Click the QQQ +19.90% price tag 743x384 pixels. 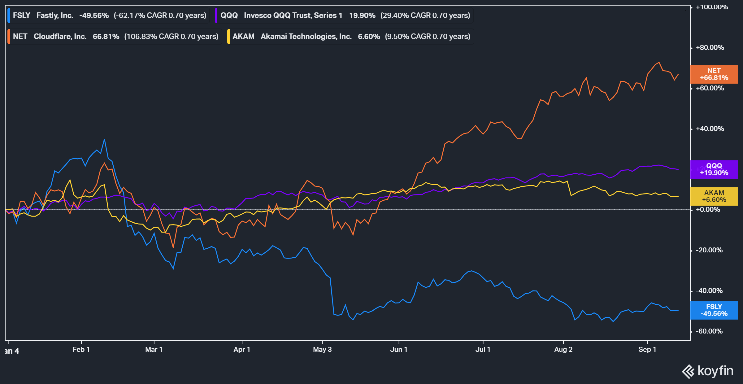tap(714, 169)
